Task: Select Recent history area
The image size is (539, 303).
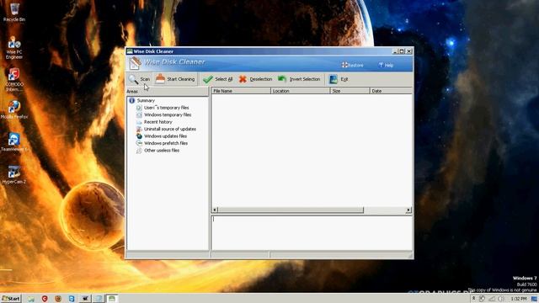Action: 157,122
